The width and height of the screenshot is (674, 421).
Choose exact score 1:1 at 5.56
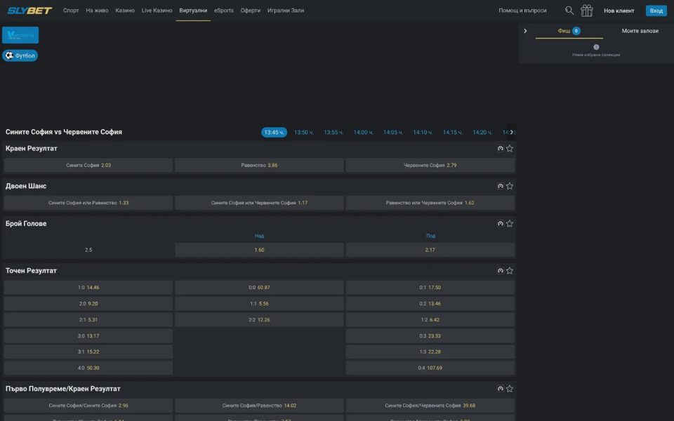(x=259, y=303)
